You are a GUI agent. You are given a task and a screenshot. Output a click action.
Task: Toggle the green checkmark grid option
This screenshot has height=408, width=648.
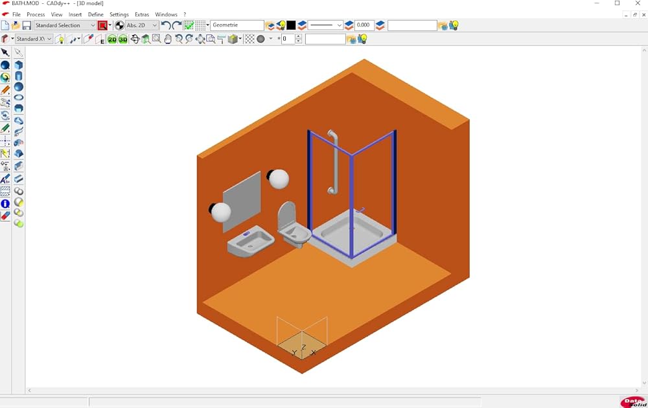tap(189, 25)
